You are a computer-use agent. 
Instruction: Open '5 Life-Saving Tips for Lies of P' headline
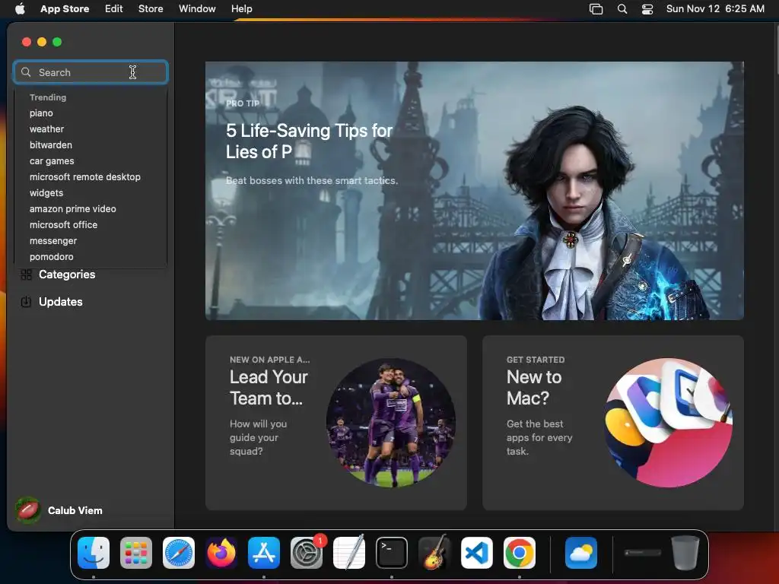pos(309,141)
